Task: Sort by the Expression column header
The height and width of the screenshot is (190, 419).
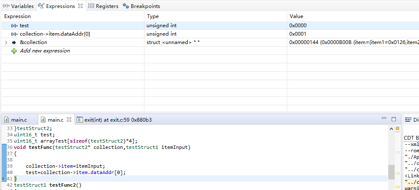Action: point(17,16)
